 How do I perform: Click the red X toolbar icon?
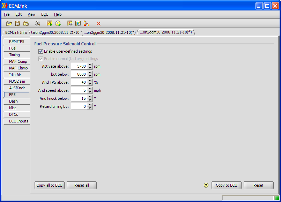pyautogui.click(x=98, y=23)
